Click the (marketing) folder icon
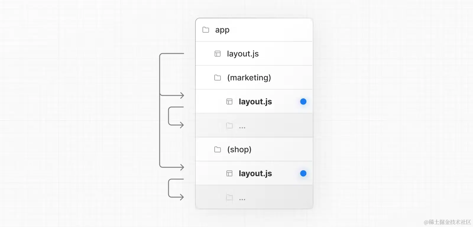Viewport: 473px width, 227px height. (218, 78)
